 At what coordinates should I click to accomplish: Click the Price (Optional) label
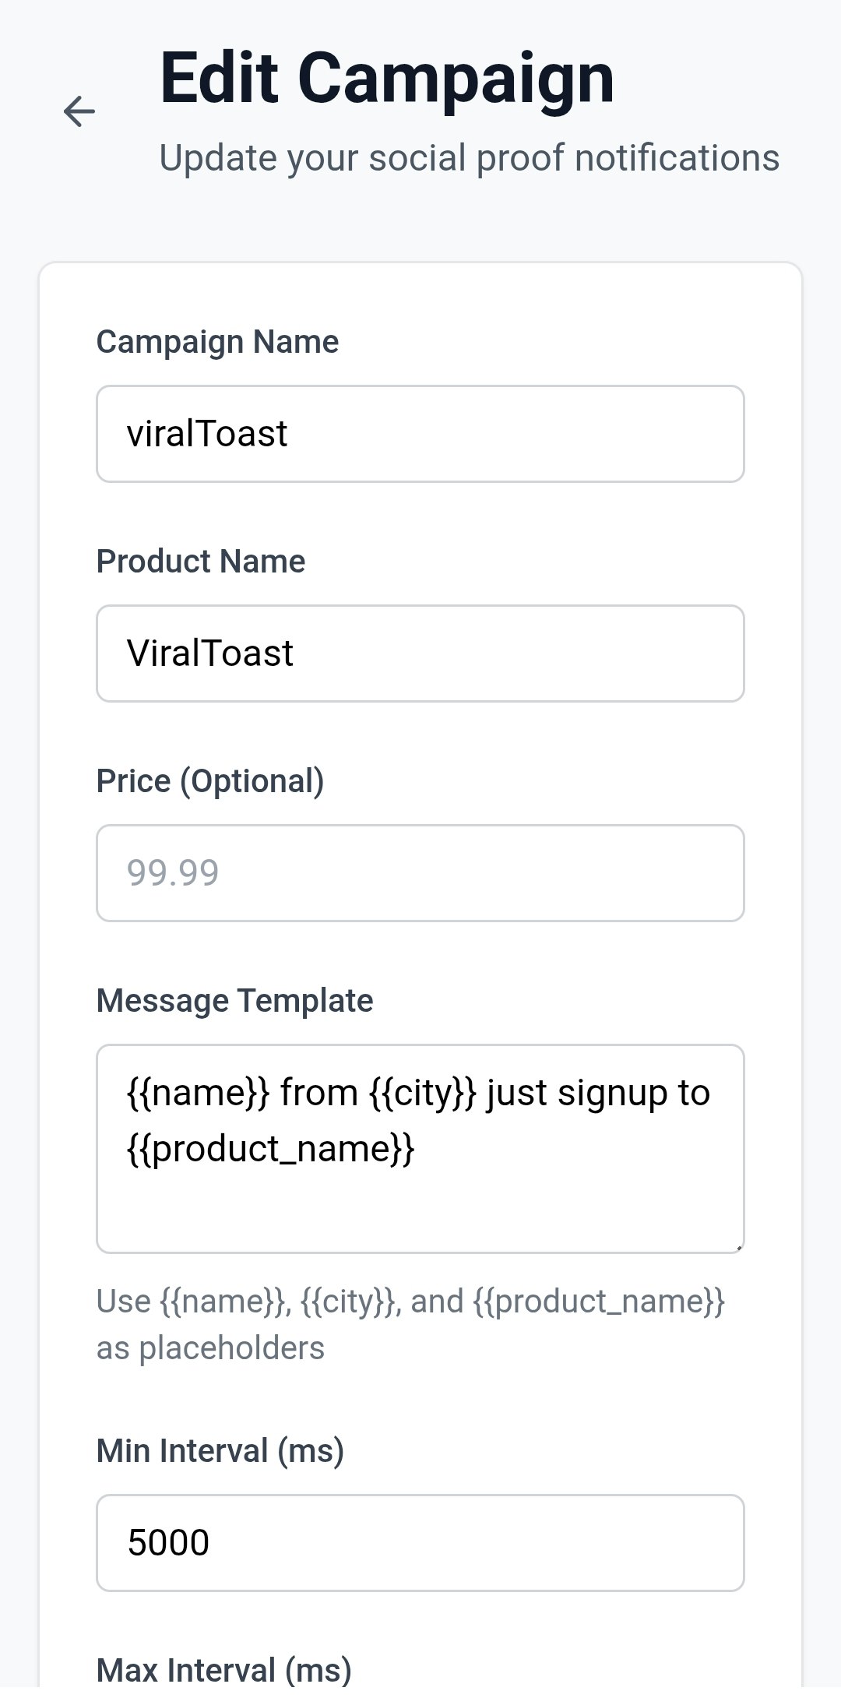[211, 780]
